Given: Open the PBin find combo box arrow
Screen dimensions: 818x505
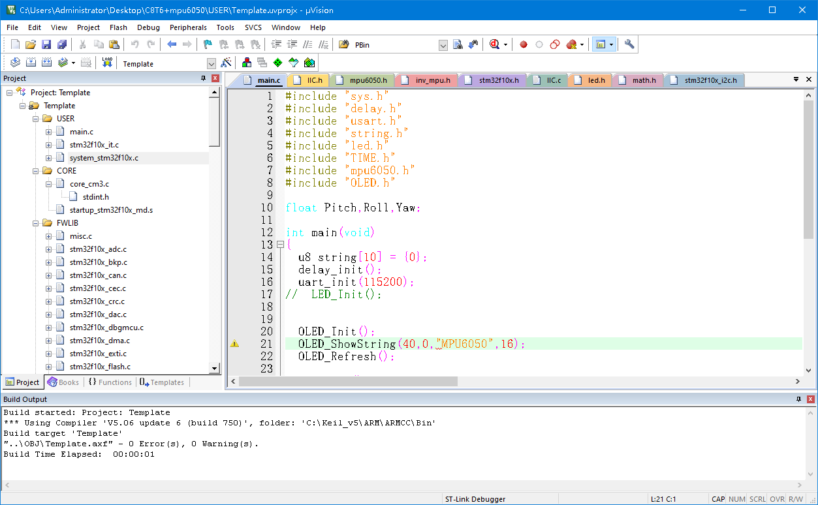Looking at the screenshot, I should (443, 45).
